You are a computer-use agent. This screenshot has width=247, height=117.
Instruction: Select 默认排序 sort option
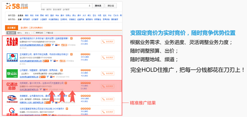tap(11, 33)
